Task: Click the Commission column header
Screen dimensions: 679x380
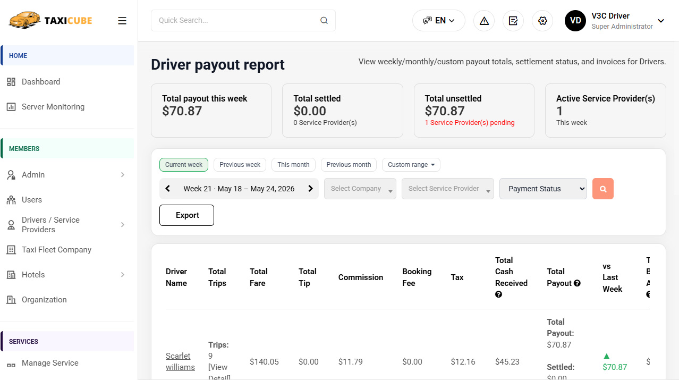Action: click(361, 277)
